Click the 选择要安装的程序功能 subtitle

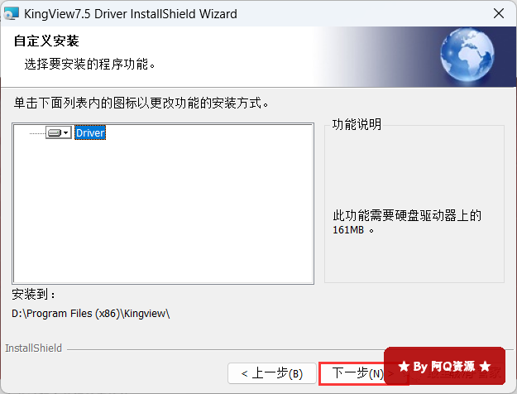coord(89,64)
